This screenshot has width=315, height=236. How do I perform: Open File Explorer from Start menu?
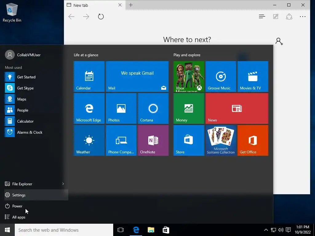pyautogui.click(x=32, y=184)
